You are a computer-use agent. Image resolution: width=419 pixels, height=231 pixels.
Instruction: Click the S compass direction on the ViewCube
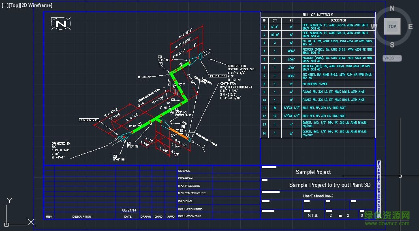pyautogui.click(x=392, y=45)
